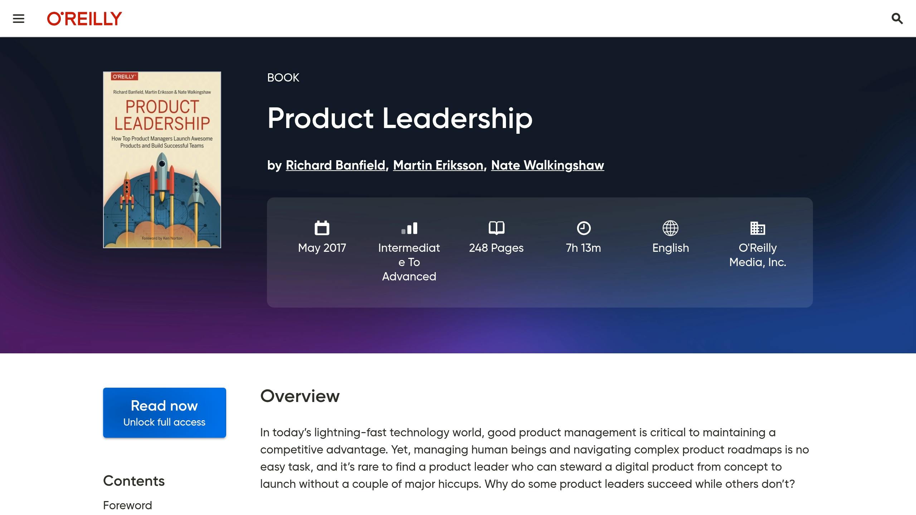Click the open book pages icon
The image size is (916, 515).
pyautogui.click(x=496, y=228)
